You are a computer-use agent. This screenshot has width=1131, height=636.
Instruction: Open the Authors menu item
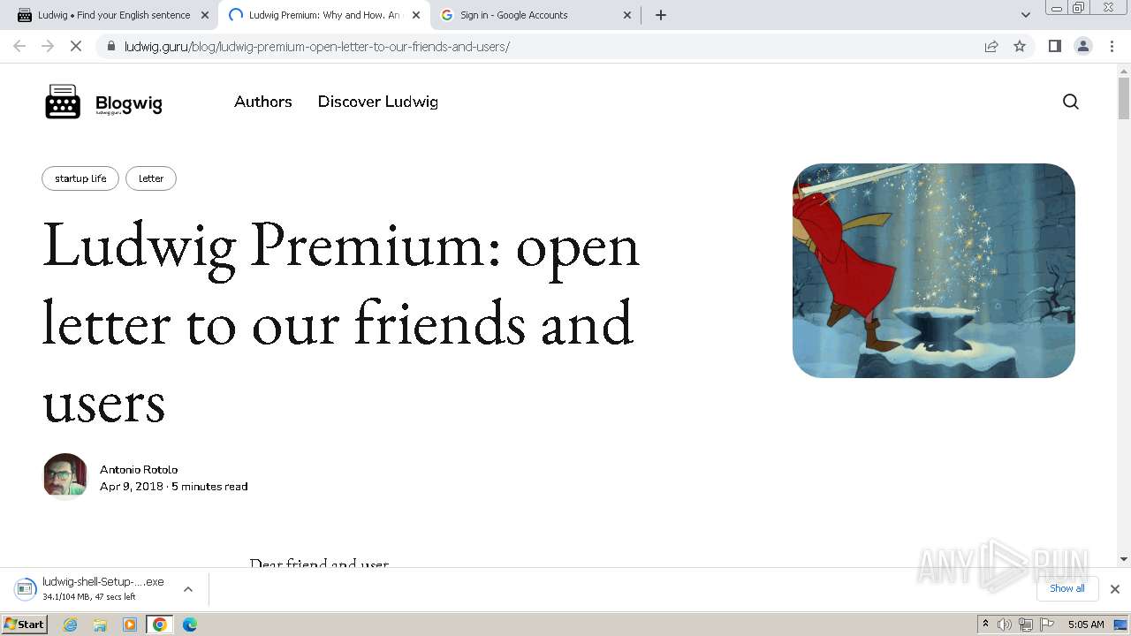263,102
